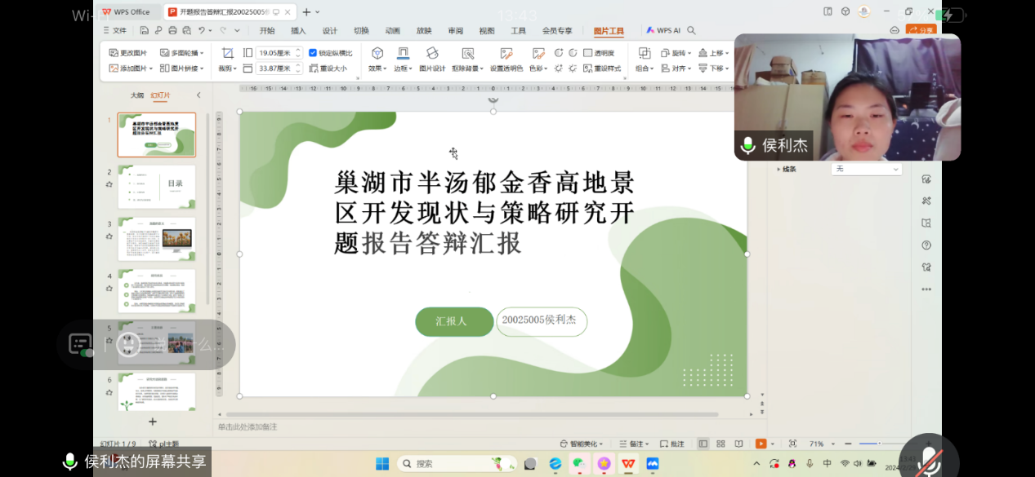The width and height of the screenshot is (1035, 477).
Task: Open the 色彩 color dropdown
Action: pos(538,68)
